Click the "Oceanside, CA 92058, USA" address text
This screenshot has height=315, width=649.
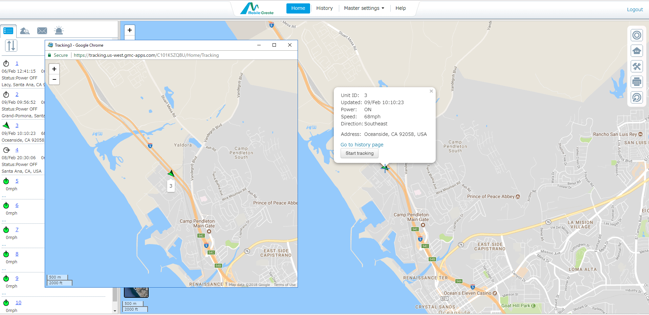pyautogui.click(x=395, y=135)
